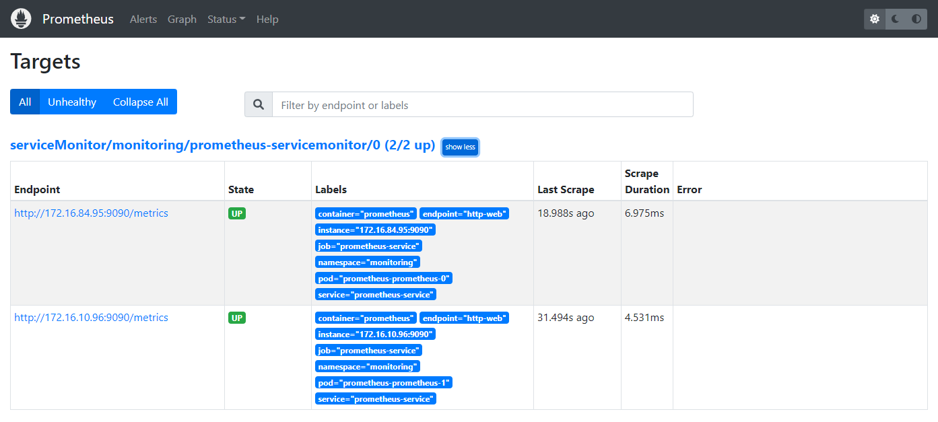This screenshot has width=938, height=422.
Task: Show only Unhealthy targets
Action: pos(72,102)
